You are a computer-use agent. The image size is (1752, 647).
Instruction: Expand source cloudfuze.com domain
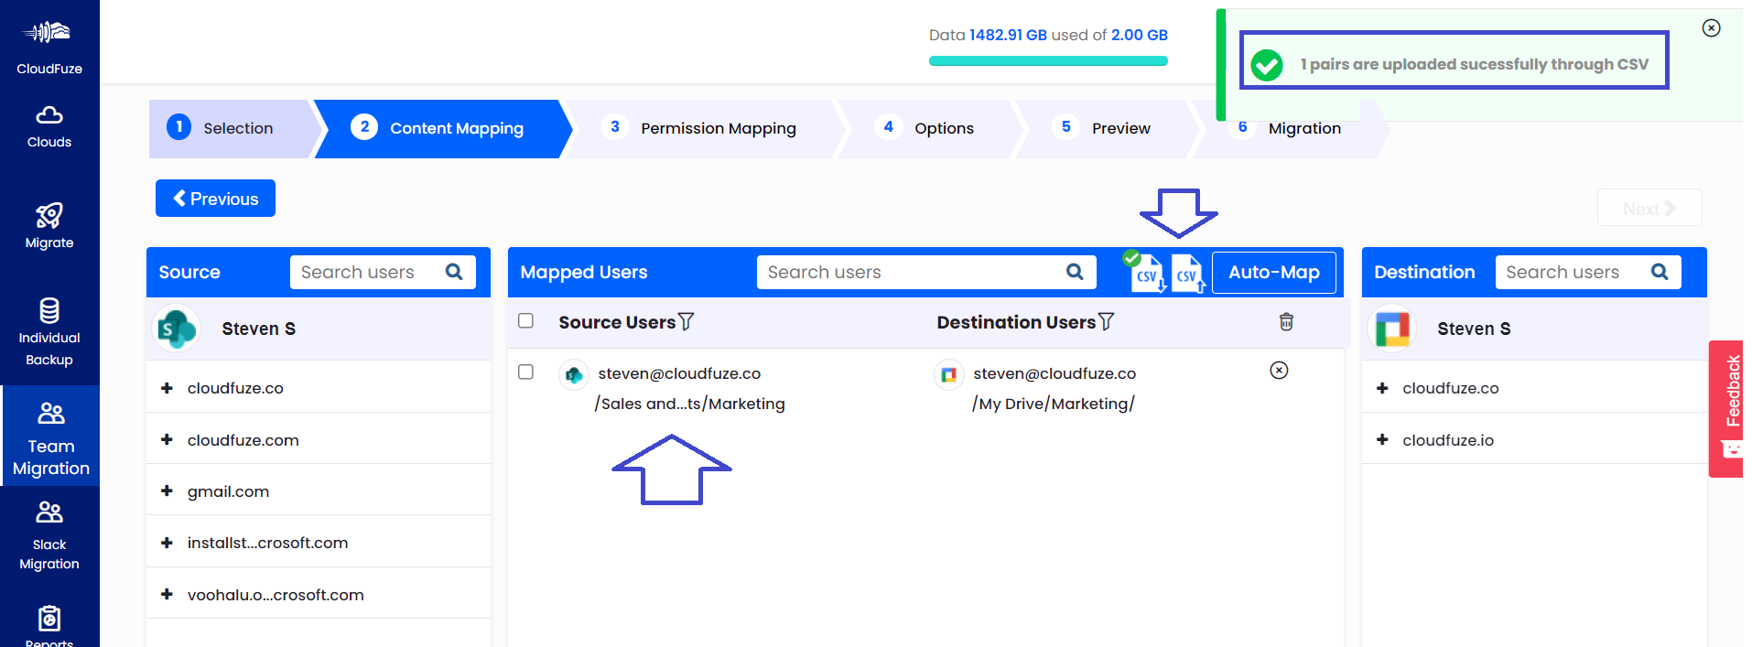pyautogui.click(x=167, y=440)
